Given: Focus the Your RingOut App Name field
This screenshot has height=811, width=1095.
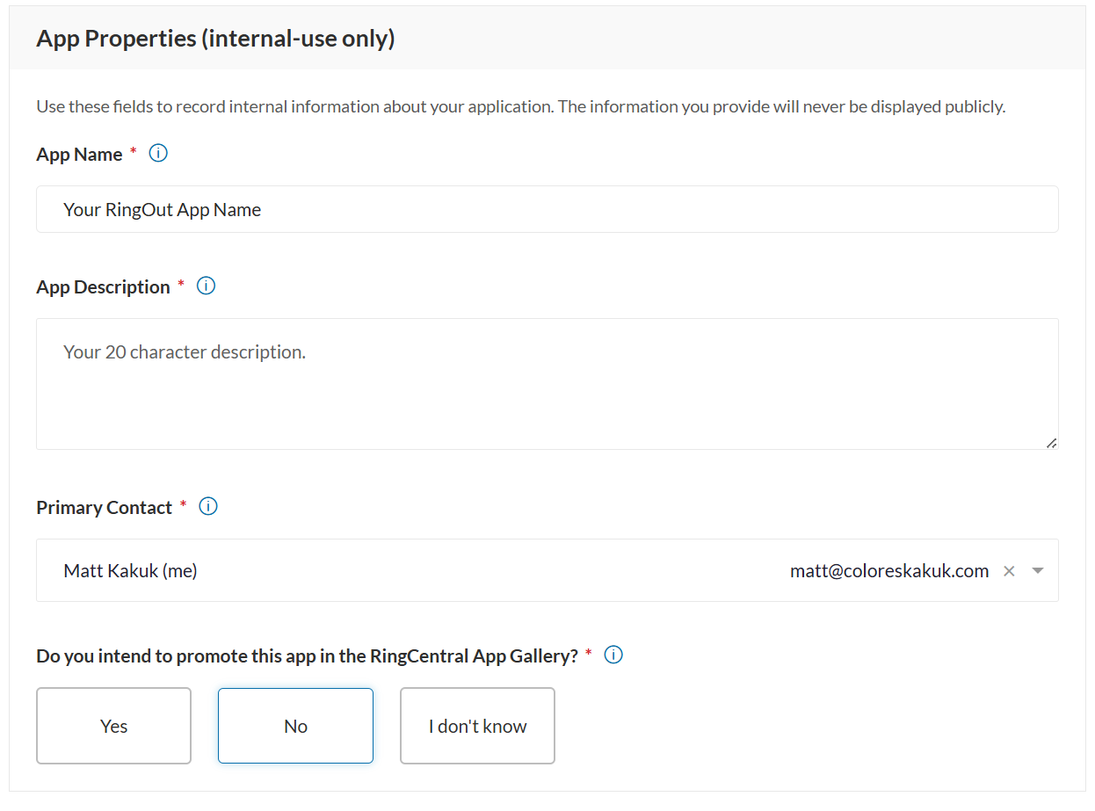Looking at the screenshot, I should [x=547, y=209].
